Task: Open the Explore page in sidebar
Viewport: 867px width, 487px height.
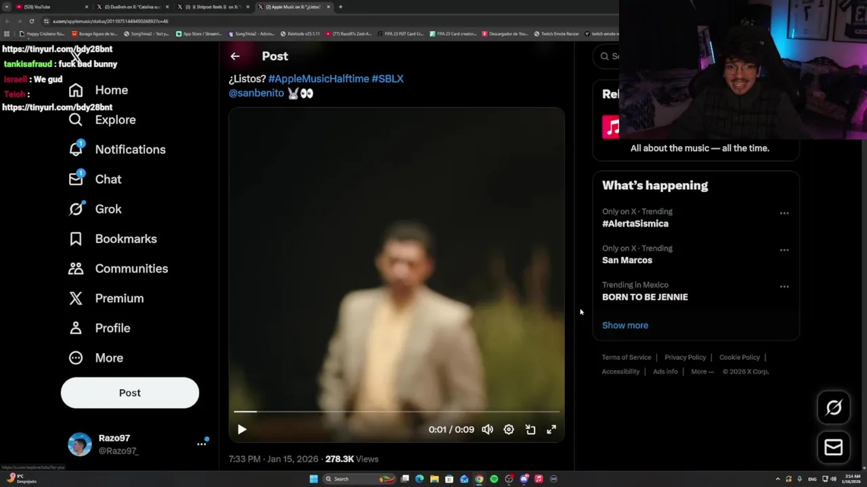Action: (x=102, y=120)
